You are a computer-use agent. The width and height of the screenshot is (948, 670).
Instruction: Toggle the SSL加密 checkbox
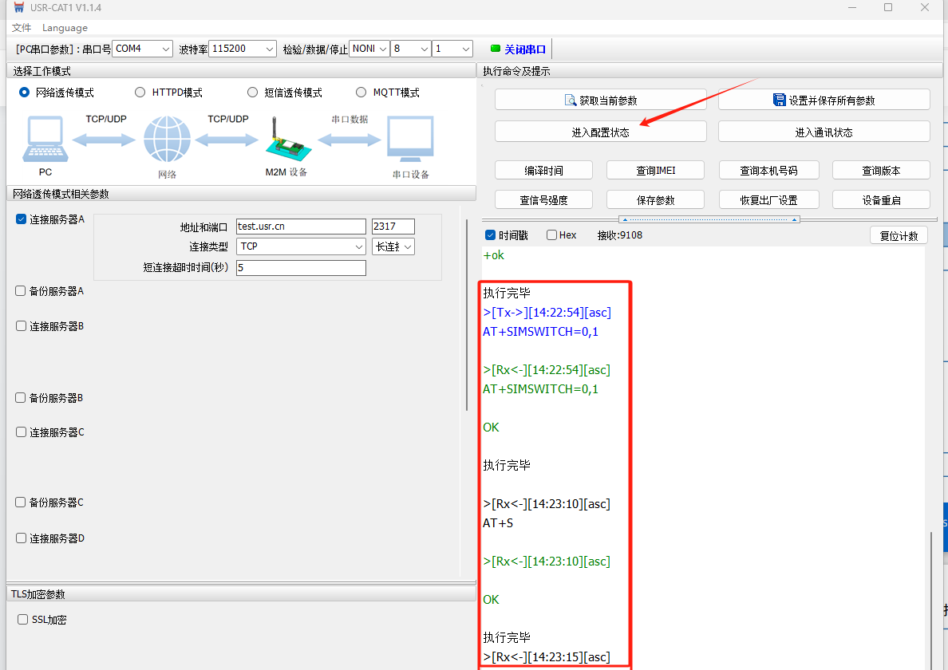pos(22,620)
